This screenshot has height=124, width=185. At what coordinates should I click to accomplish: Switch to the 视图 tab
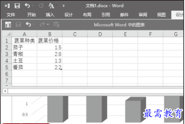click(x=161, y=15)
